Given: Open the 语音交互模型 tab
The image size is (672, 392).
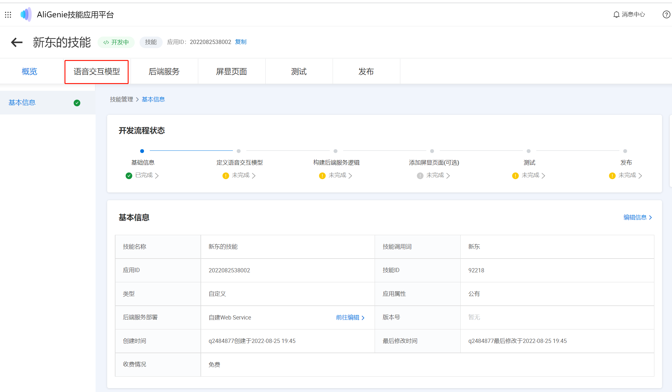Looking at the screenshot, I should [97, 72].
